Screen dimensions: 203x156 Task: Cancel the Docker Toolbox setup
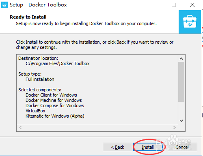point(182,147)
